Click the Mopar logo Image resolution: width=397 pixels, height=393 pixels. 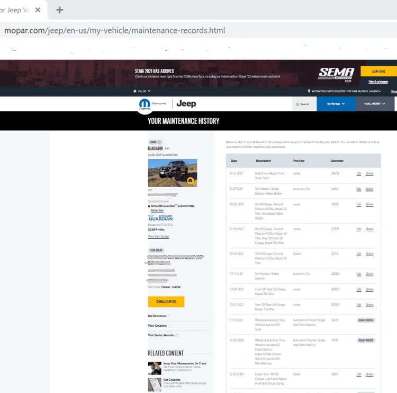145,104
